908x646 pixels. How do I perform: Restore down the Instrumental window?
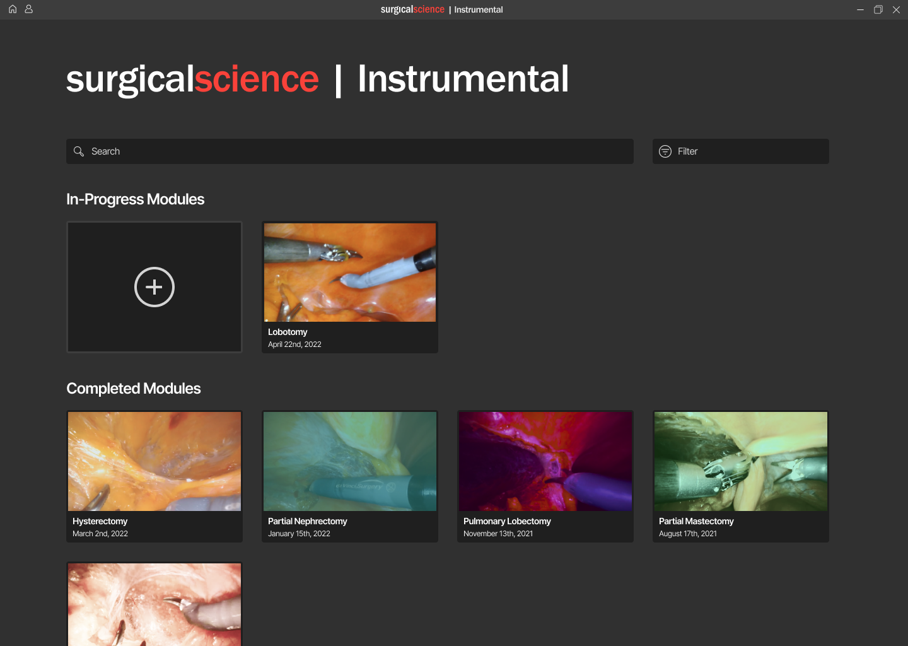[878, 9]
